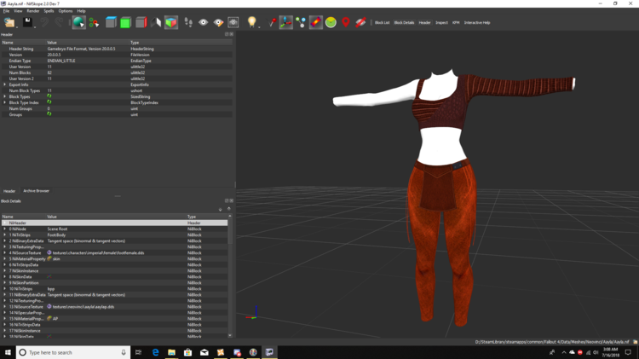Toggle the draw axes icon
This screenshot has width=639, height=359.
coord(285,22)
